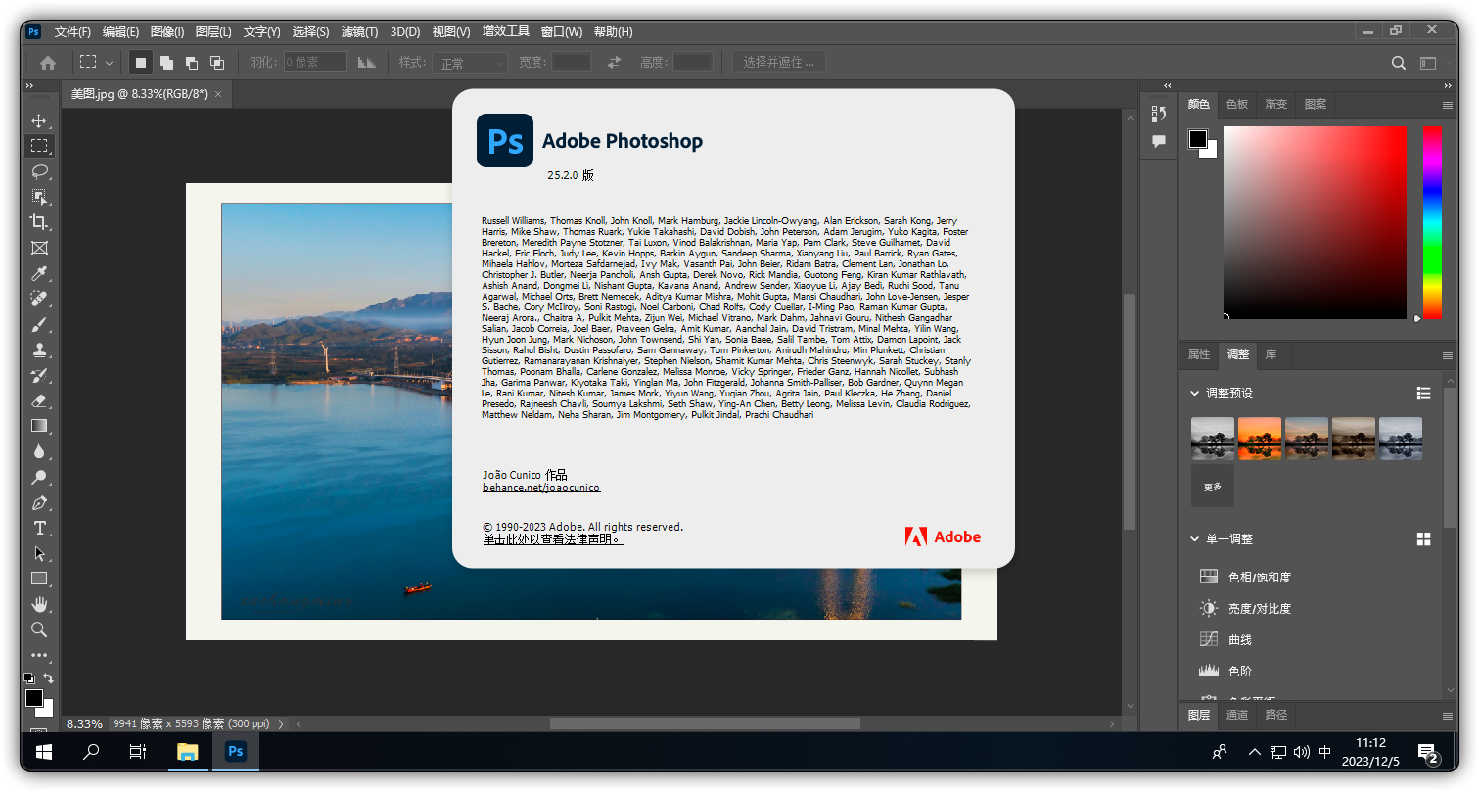Expand the tools panel double-arrow

tap(30, 87)
